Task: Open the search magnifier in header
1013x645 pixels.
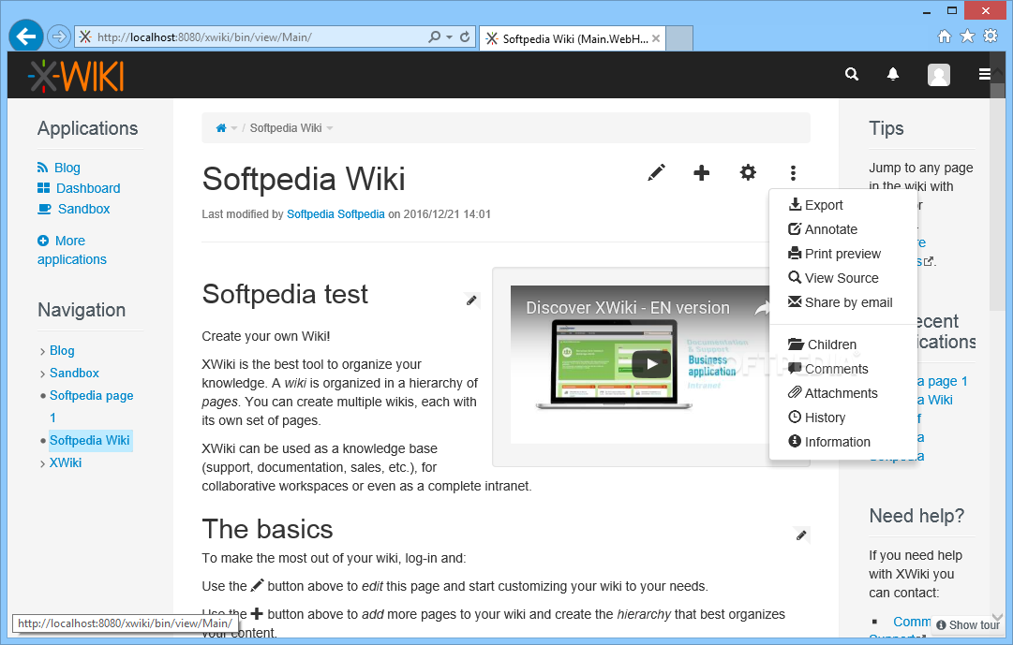Action: point(852,74)
